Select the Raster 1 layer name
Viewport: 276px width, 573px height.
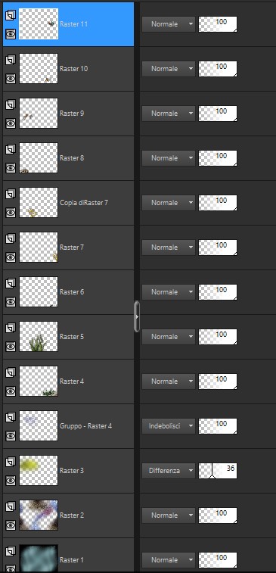72,560
